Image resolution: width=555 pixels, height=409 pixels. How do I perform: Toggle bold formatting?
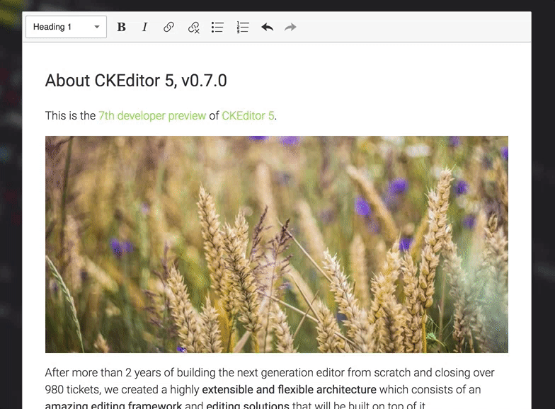pyautogui.click(x=122, y=27)
